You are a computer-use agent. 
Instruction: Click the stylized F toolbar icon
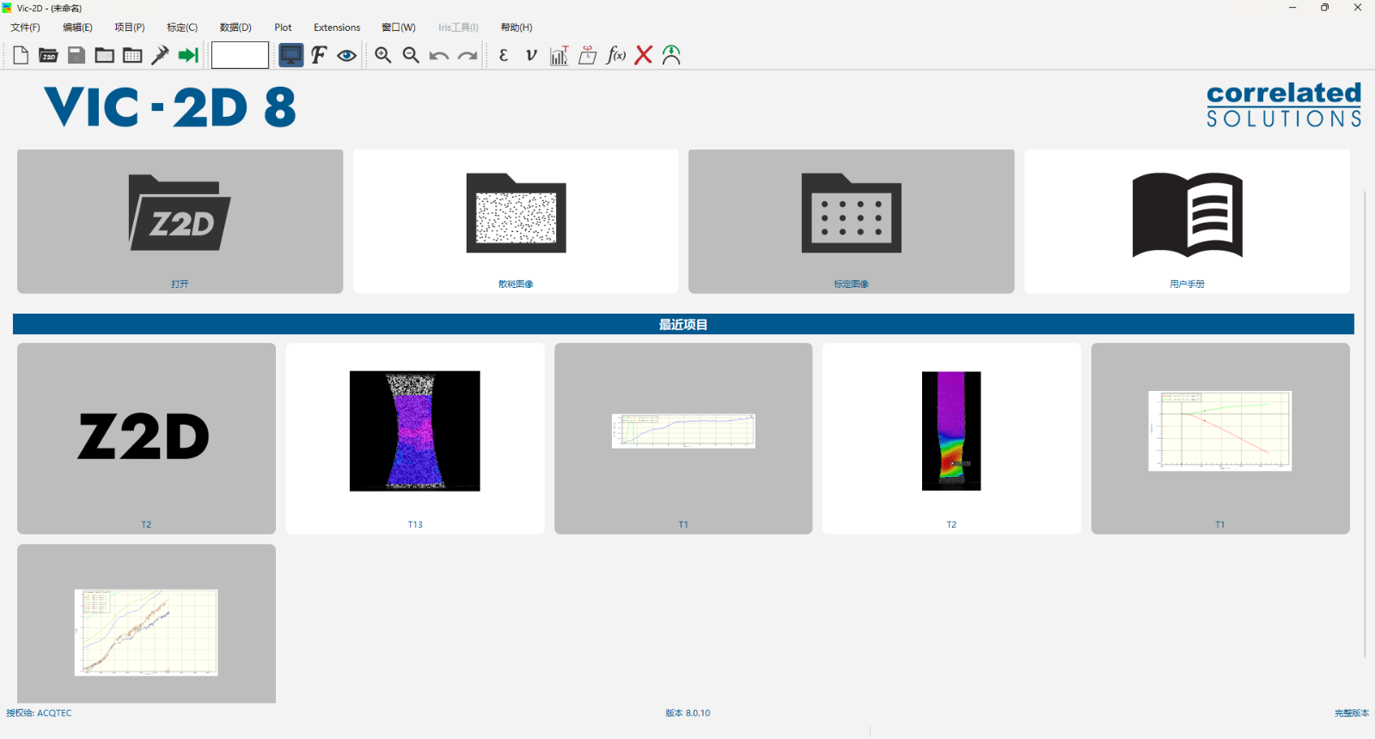click(x=319, y=55)
